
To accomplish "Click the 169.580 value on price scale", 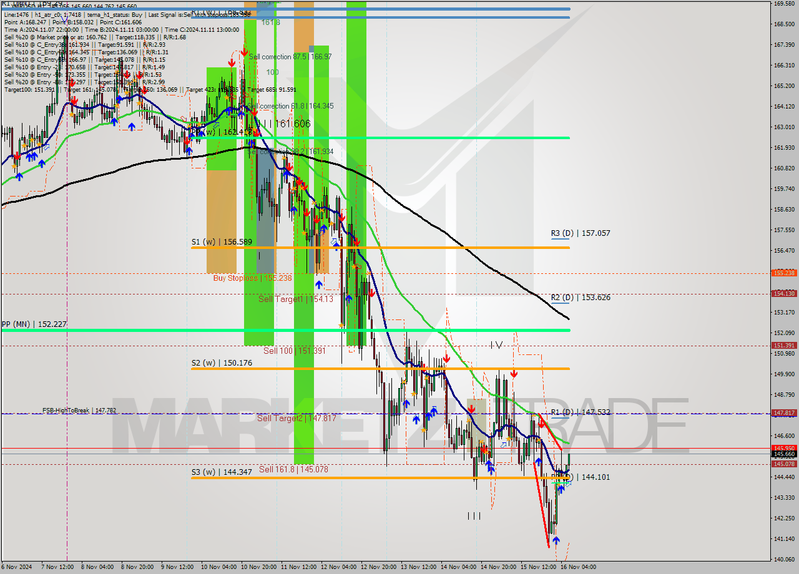I will (784, 4).
